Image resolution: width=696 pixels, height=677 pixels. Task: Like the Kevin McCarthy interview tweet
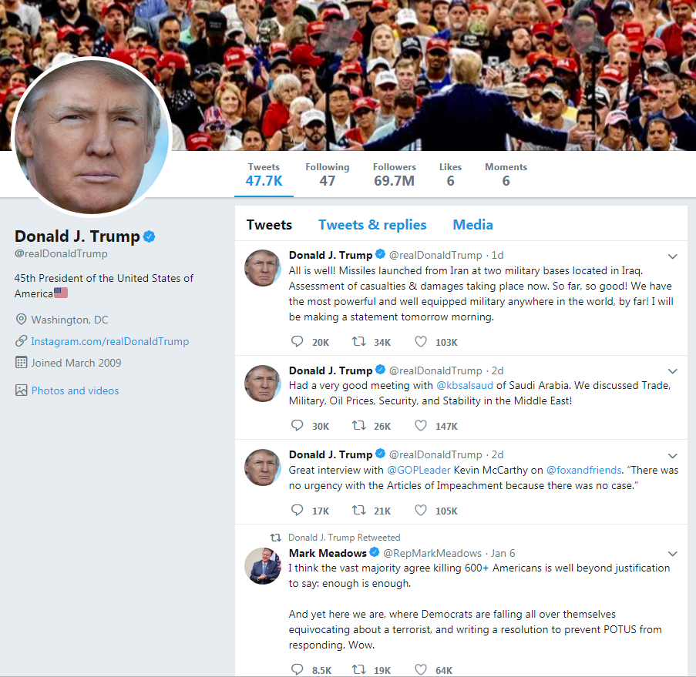(x=420, y=510)
